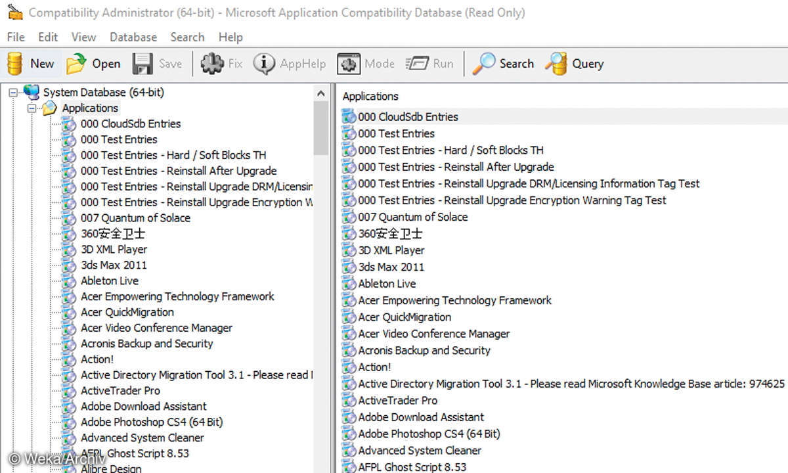Click the New database toolbar icon
Screen dimensions: 788x473
[15, 64]
